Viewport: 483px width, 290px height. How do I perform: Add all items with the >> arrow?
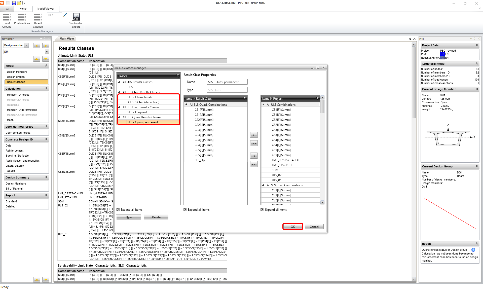pyautogui.click(x=254, y=143)
